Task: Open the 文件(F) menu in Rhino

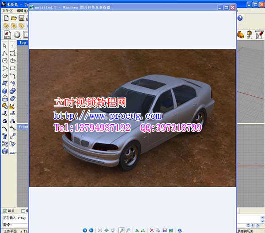Action: click(x=8, y=11)
